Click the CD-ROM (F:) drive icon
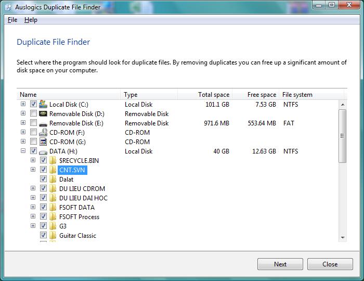This screenshot has height=281, width=364. [43, 133]
